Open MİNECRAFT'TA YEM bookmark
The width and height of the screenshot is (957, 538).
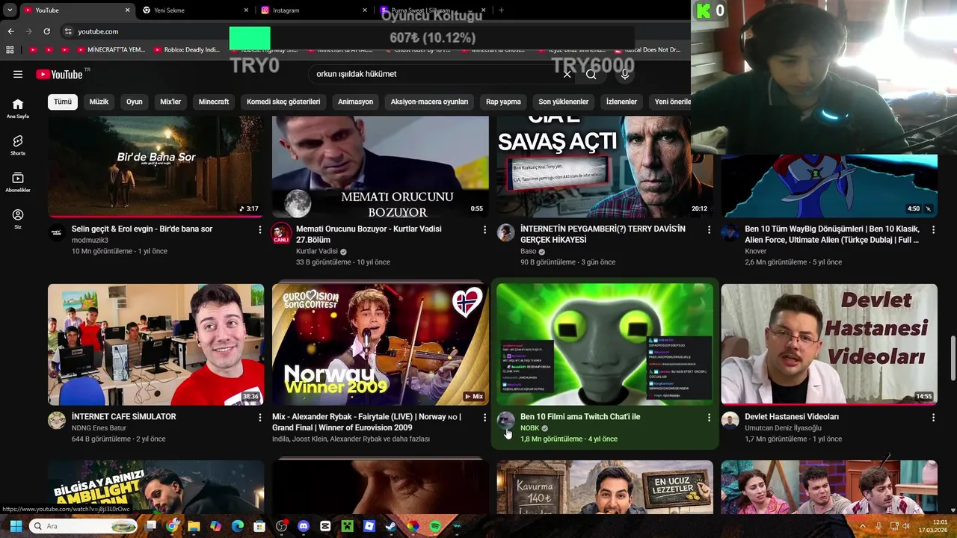pos(110,50)
